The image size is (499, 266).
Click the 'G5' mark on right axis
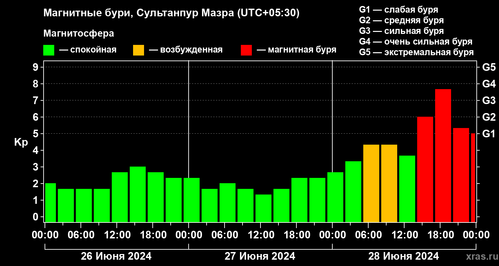coord(489,67)
